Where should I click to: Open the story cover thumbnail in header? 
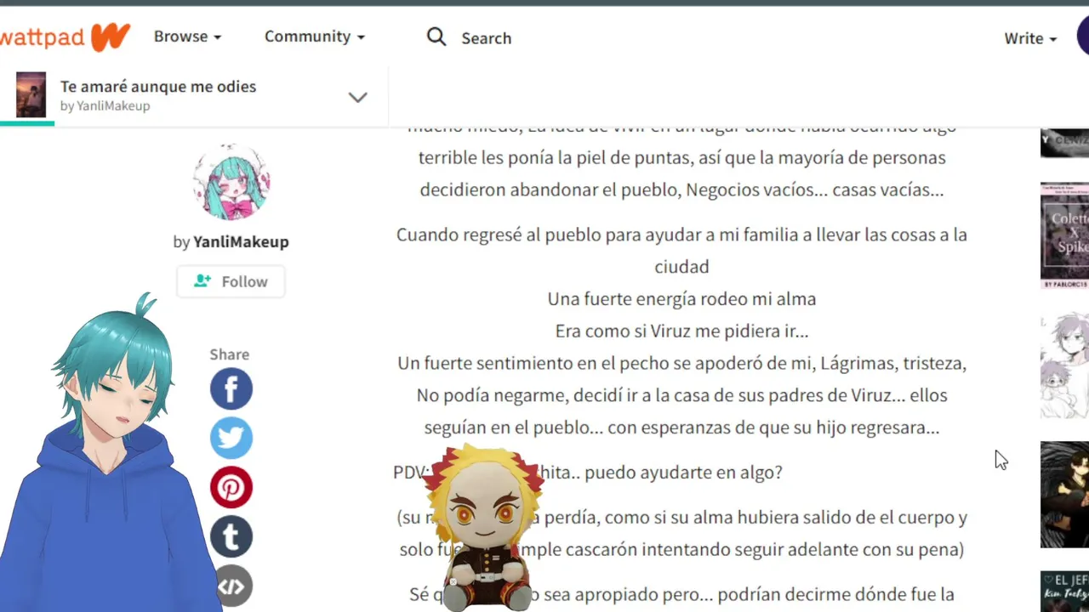point(31,95)
